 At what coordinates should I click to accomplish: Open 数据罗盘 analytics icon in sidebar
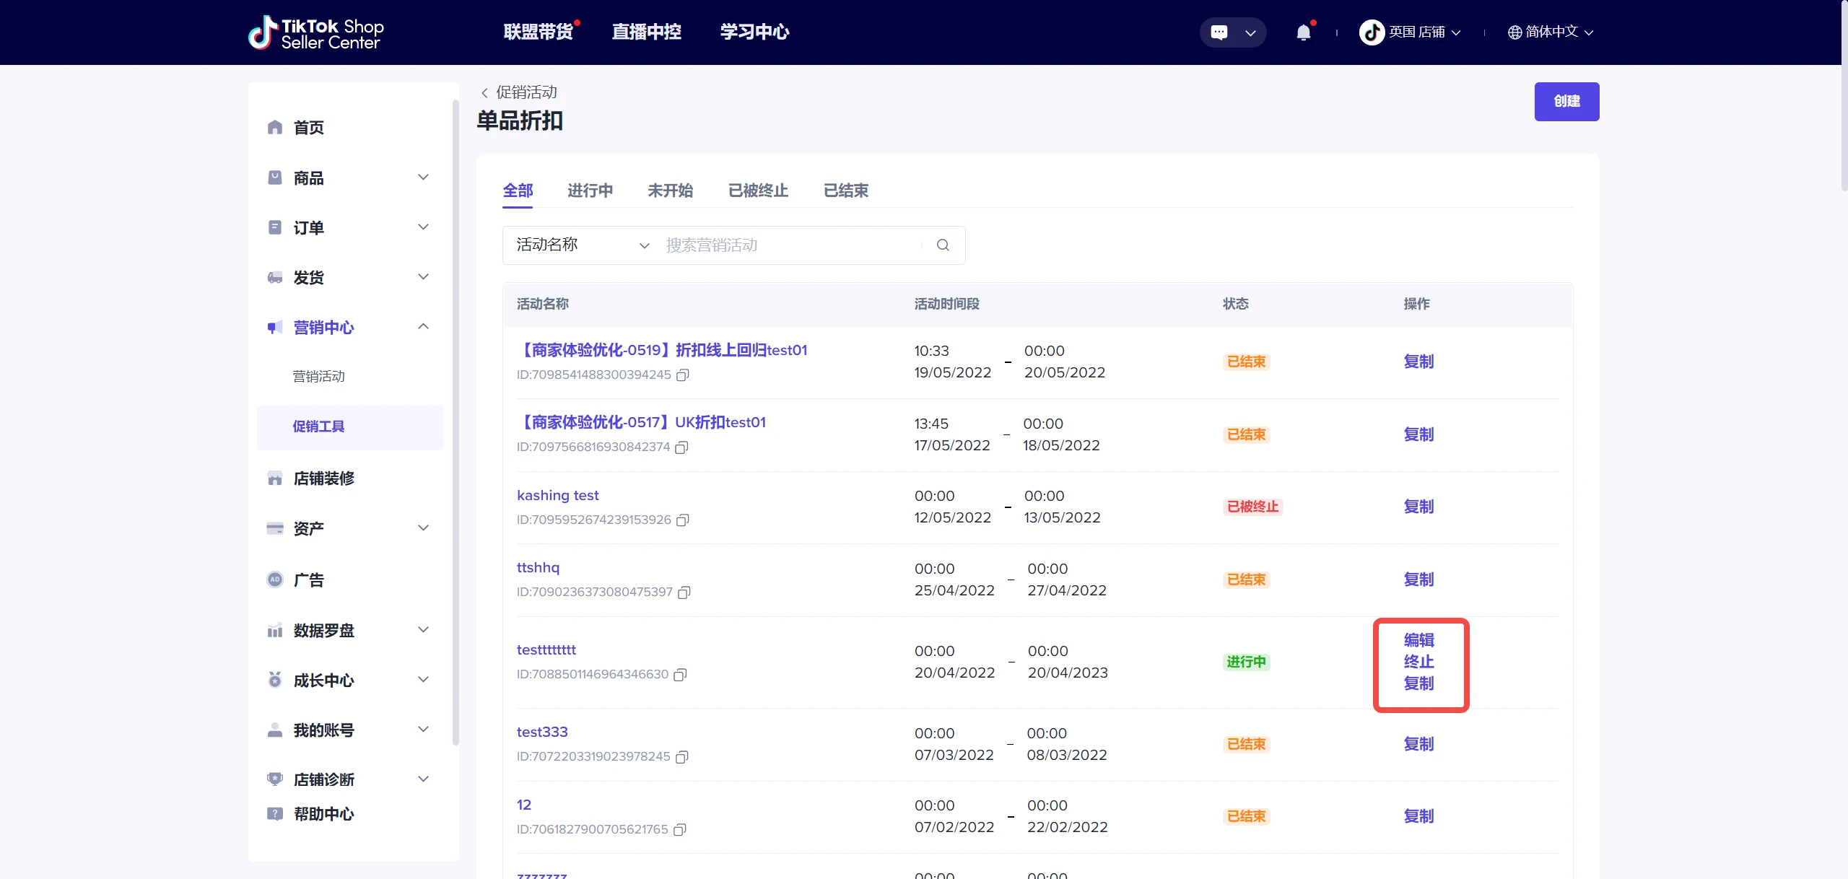[274, 630]
